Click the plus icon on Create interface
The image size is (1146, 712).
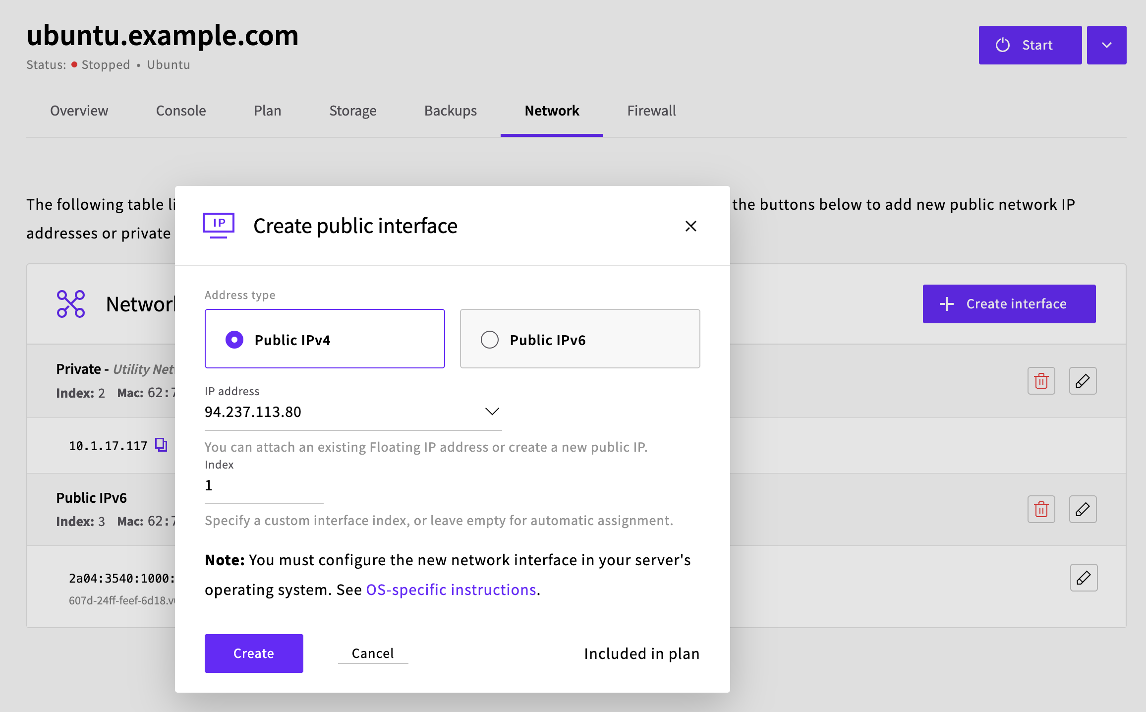[x=947, y=304]
